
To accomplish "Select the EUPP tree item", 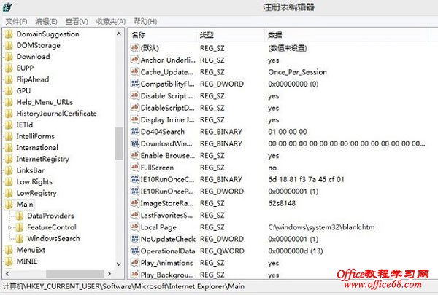I will pos(25,68).
